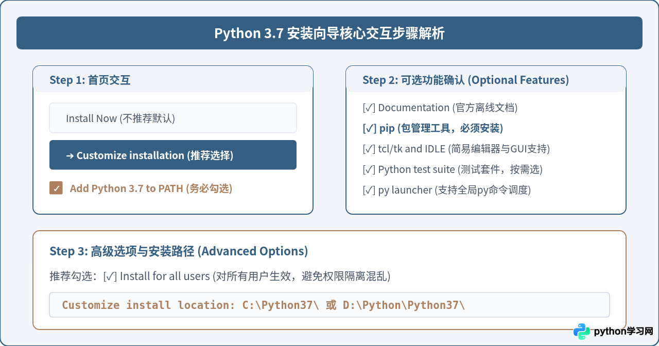The height and width of the screenshot is (346, 659).
Task: Click the Python 3.7 安装向导 title banner
Action: 329,33
